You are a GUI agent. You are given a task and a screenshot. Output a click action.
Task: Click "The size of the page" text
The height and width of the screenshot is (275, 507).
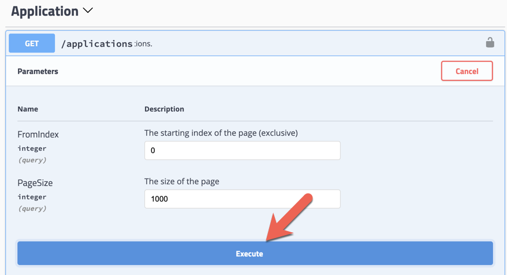point(181,181)
